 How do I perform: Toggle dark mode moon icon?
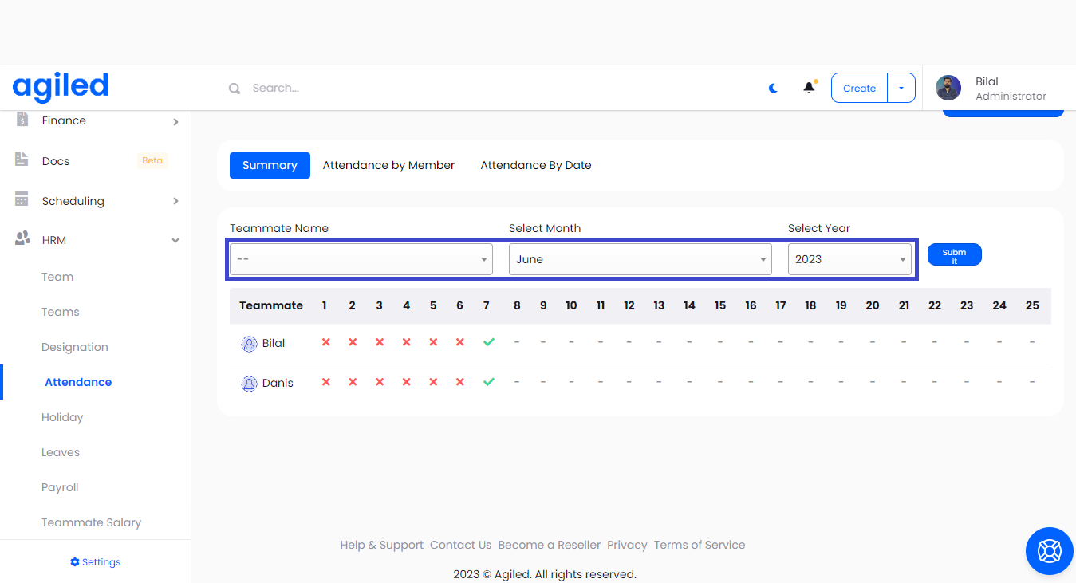tap(773, 89)
